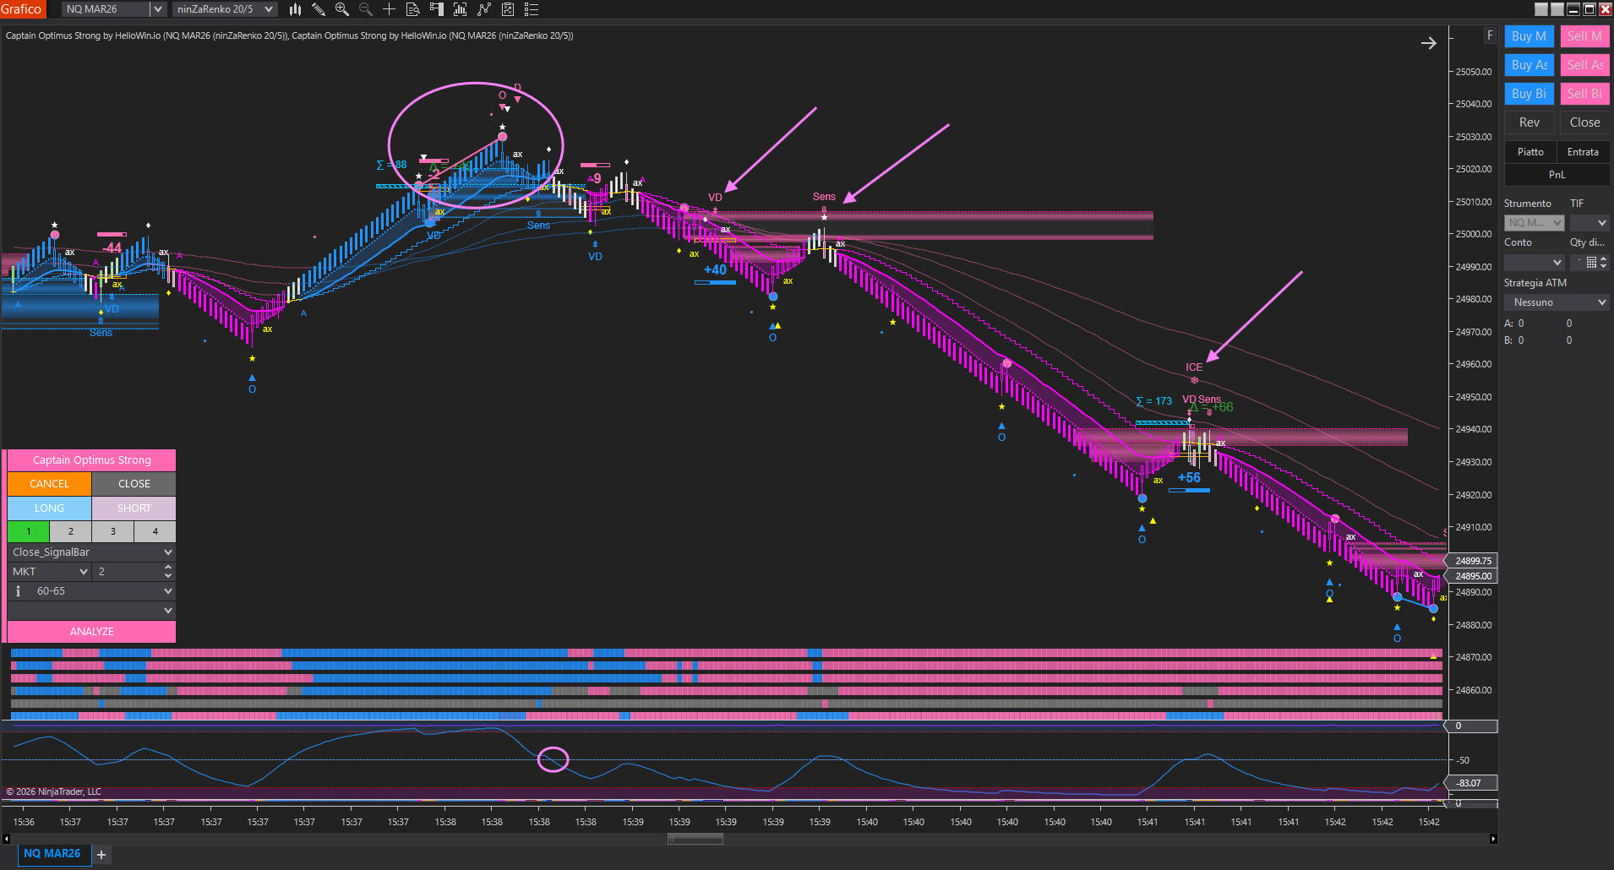Screen dimensions: 1614x870
Task: Toggle quantity preset 3 in Captain panel
Action: pyautogui.click(x=112, y=531)
